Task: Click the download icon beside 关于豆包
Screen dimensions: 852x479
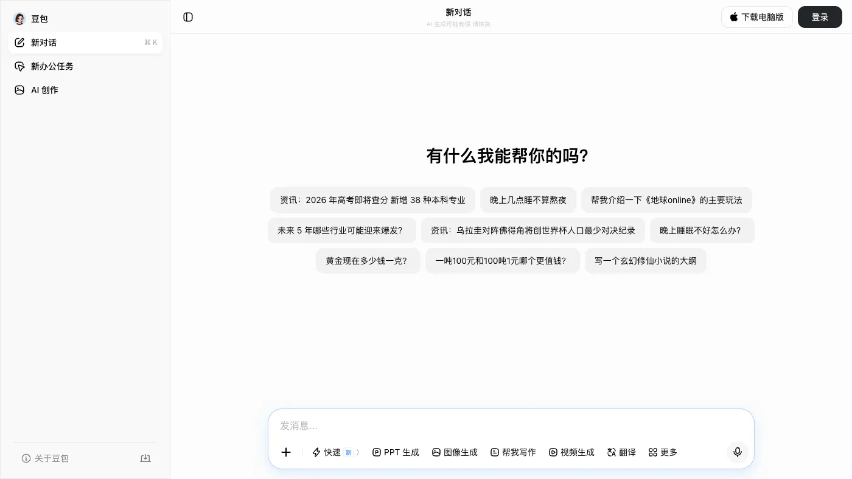Action: 145,458
